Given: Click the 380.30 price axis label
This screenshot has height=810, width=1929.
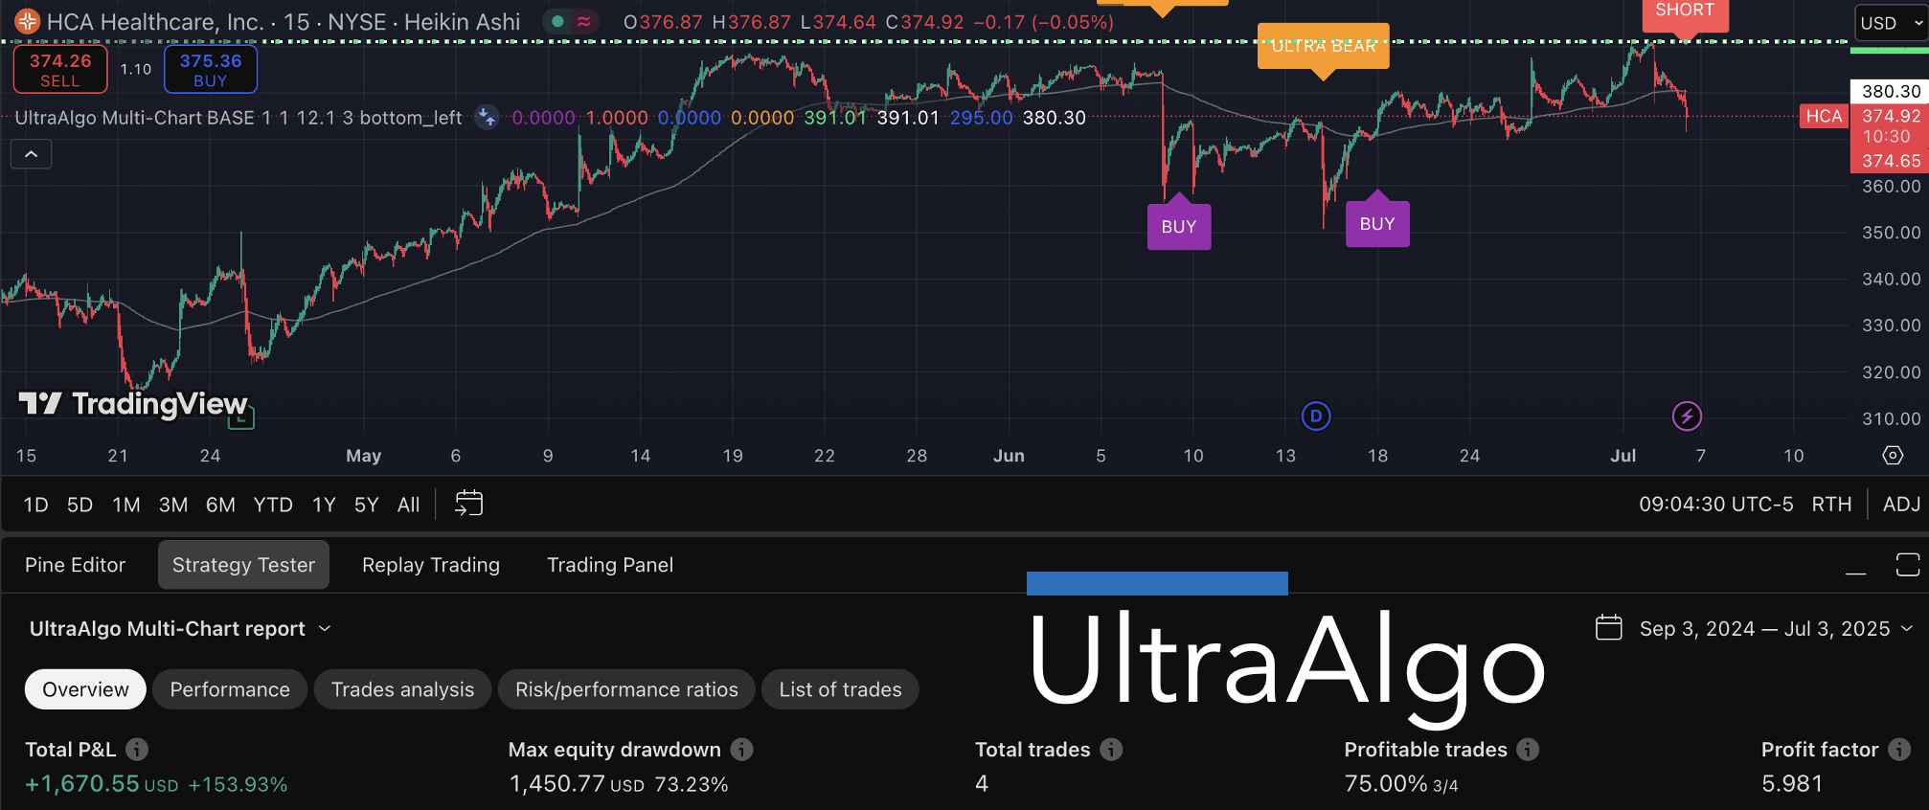Looking at the screenshot, I should point(1891,91).
